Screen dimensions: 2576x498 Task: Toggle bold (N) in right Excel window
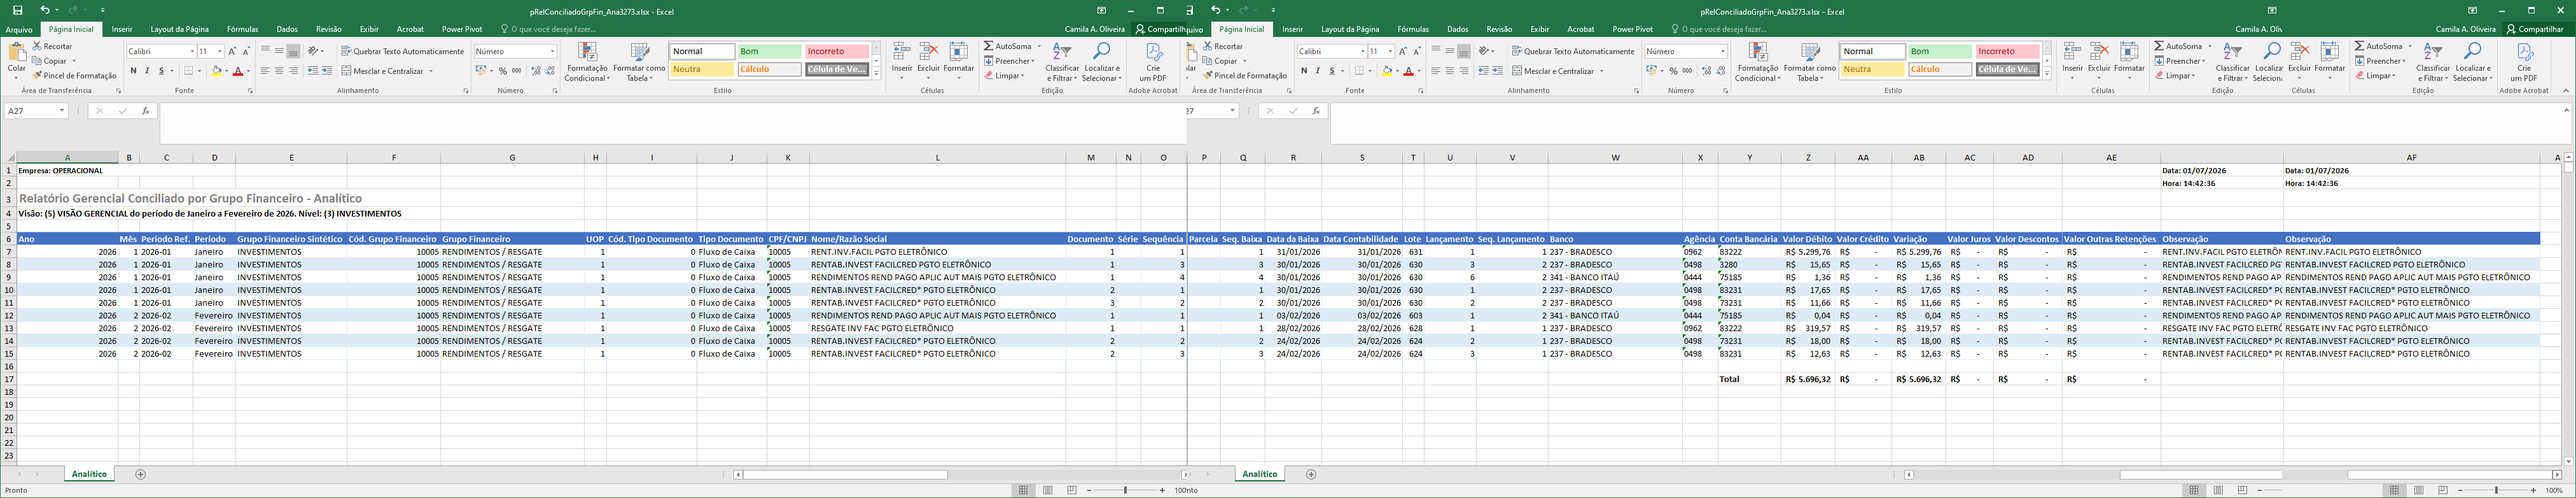point(1304,71)
